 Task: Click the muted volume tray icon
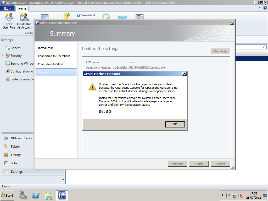click(x=241, y=195)
